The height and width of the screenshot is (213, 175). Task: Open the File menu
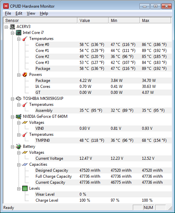pyautogui.click(x=8, y=13)
